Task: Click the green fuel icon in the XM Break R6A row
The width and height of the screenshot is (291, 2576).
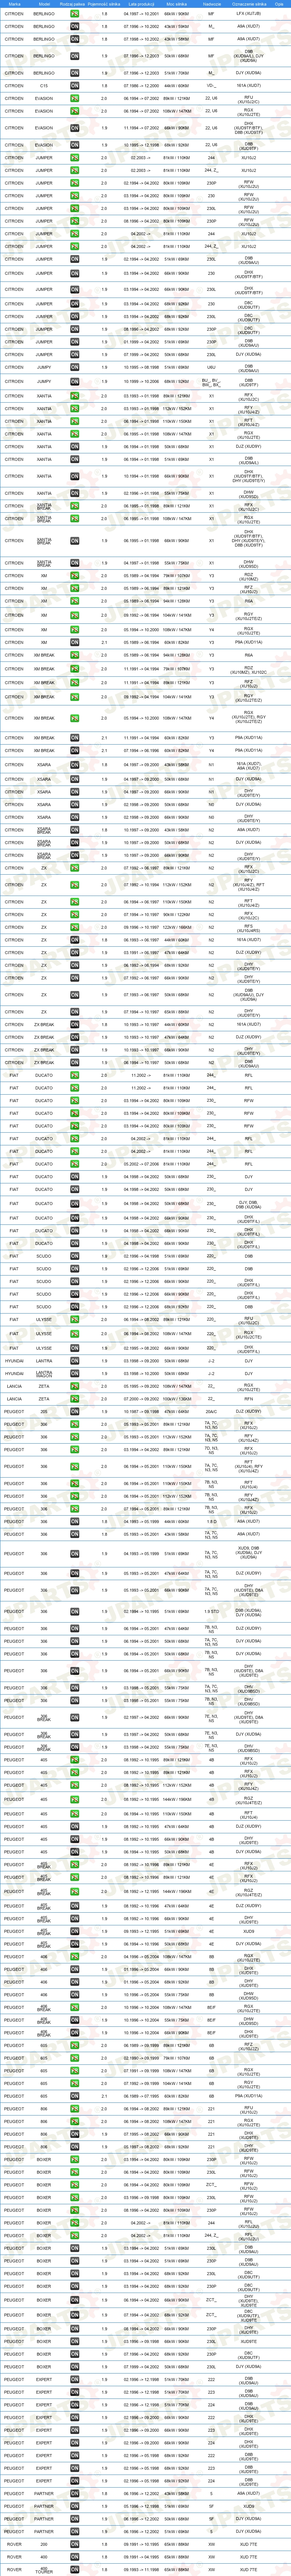Action: (x=75, y=656)
